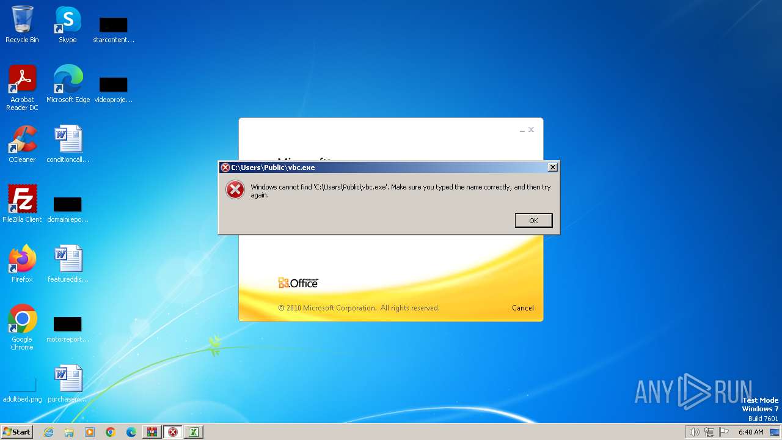Select Microsoft Edge desktop shortcut
This screenshot has width=782, height=440.
tap(68, 84)
